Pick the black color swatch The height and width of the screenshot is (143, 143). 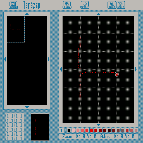click(69, 130)
